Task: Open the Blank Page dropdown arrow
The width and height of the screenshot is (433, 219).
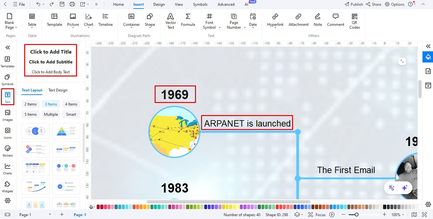Action: pyautogui.click(x=16, y=28)
